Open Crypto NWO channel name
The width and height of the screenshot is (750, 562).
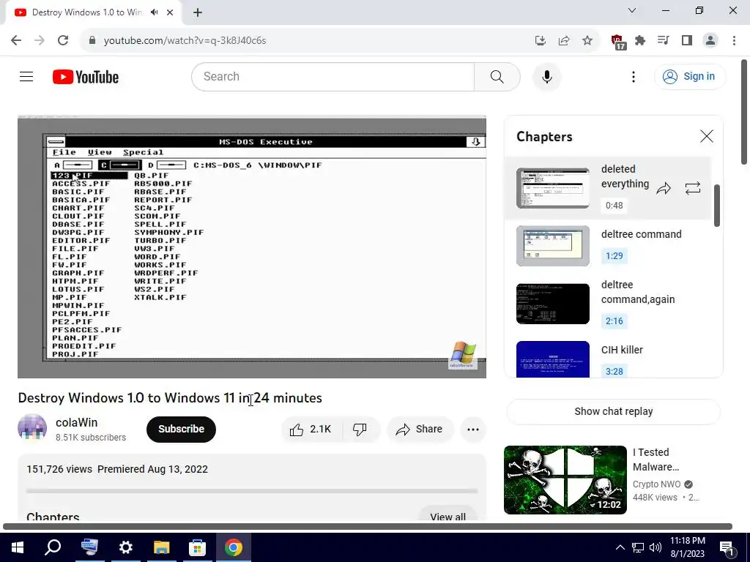pos(657,484)
